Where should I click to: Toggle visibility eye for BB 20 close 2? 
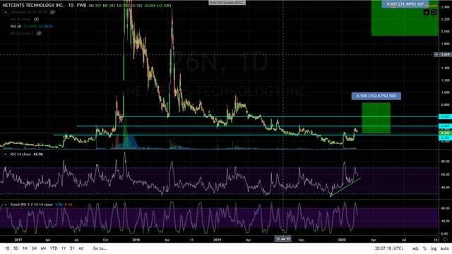coord(40,33)
